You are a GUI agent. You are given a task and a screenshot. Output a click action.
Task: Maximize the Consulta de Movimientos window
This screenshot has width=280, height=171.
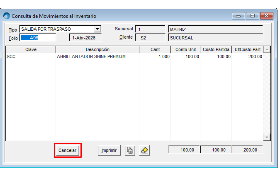click(x=252, y=16)
